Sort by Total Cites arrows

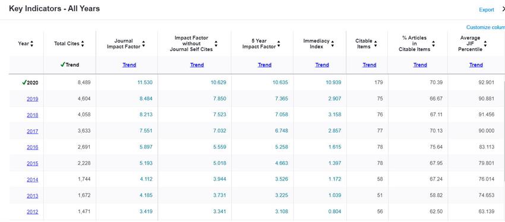click(x=83, y=44)
